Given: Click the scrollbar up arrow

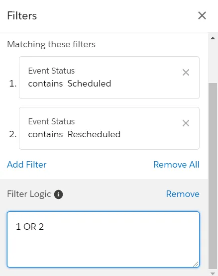Looking at the screenshot, I should (x=213, y=38).
